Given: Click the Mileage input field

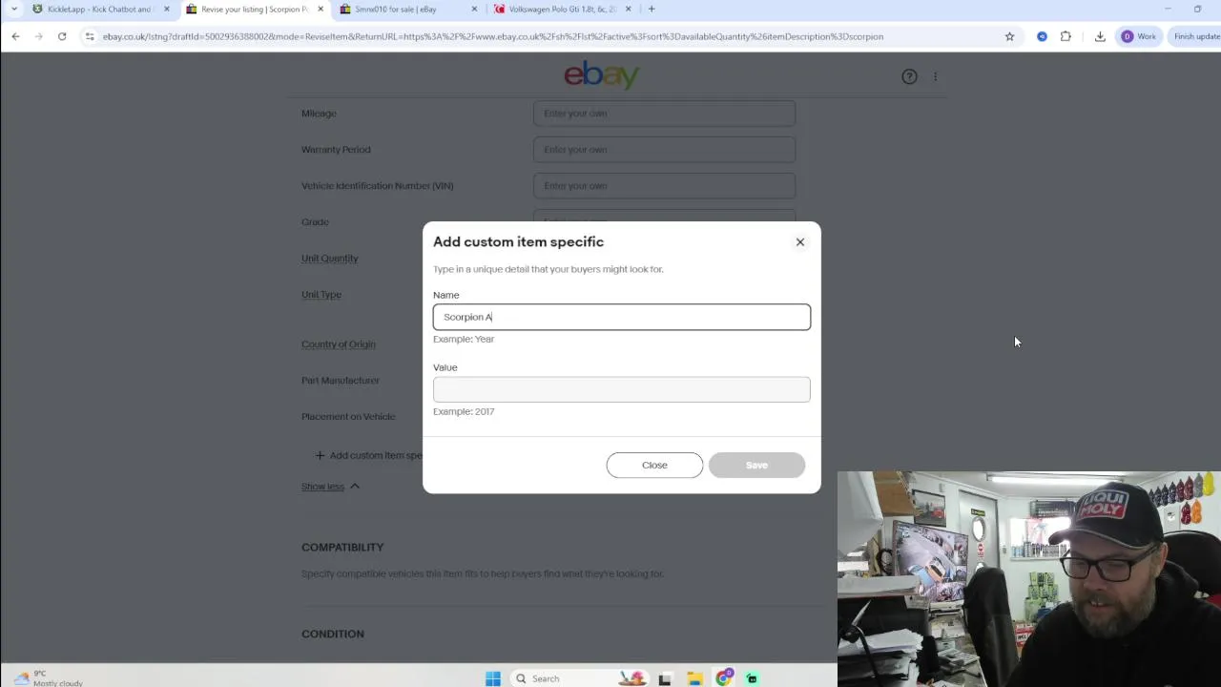Looking at the screenshot, I should [x=664, y=114].
